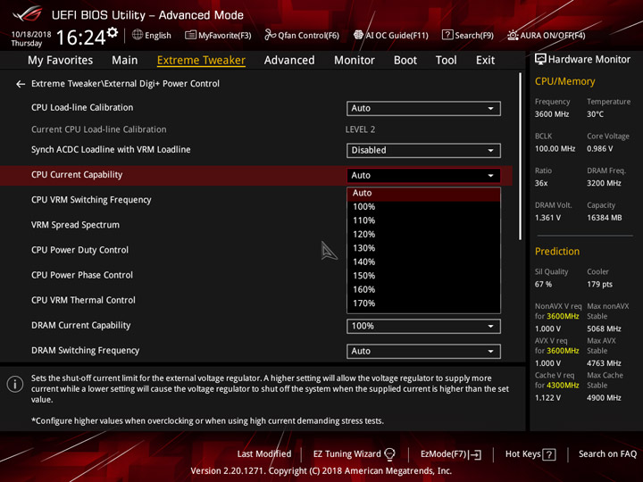This screenshot has height=482, width=643.
Task: Select CPU Power Duty Control setting
Action: click(x=79, y=250)
